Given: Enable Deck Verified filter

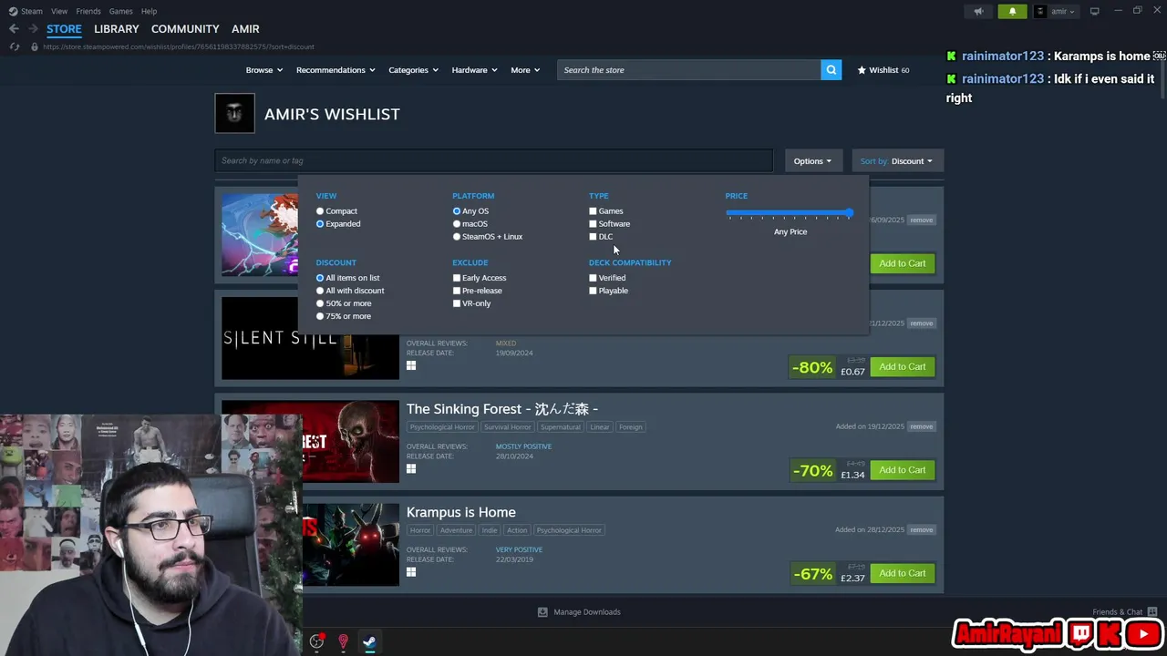Looking at the screenshot, I should (x=593, y=278).
